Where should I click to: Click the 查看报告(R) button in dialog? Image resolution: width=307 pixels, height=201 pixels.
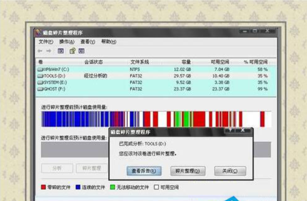click(144, 171)
